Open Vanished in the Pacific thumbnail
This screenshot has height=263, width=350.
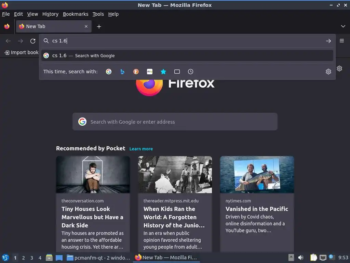click(x=257, y=175)
